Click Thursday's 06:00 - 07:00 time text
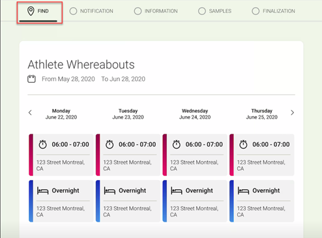Screen dimensions: 322x238 [x=271, y=144]
